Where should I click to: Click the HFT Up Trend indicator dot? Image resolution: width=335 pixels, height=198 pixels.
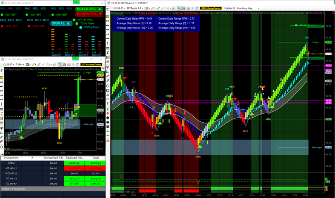[74, 20]
